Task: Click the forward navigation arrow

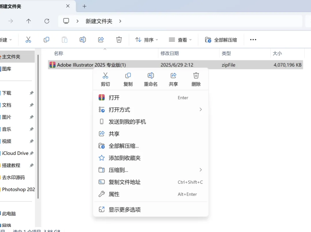Action: 11,21
